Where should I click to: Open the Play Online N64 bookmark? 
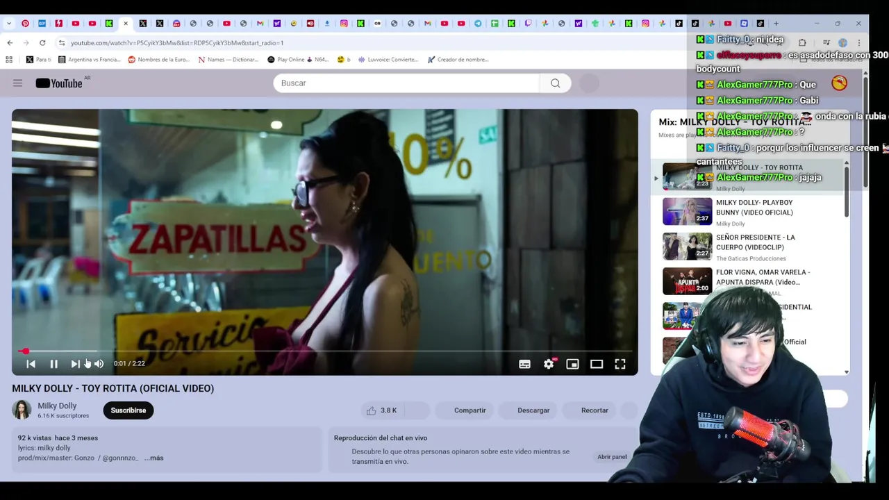pyautogui.click(x=298, y=60)
